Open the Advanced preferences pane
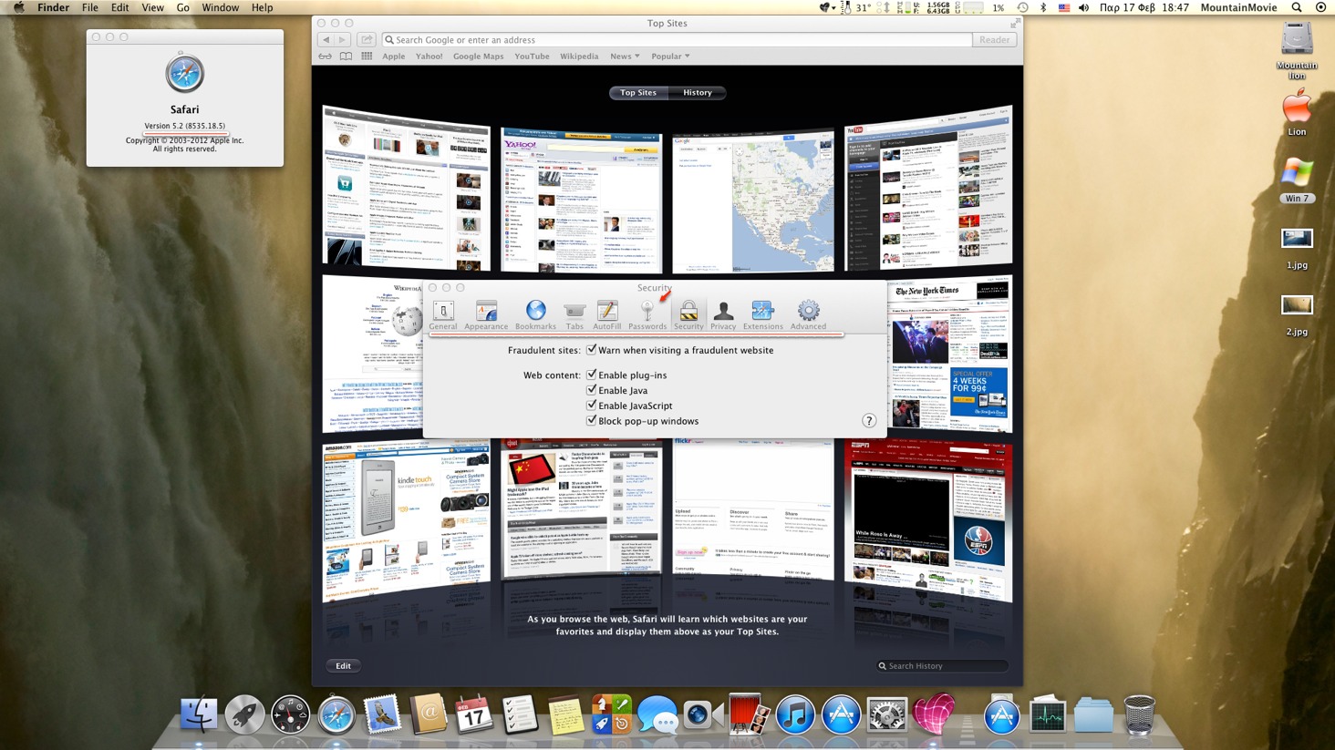The width and height of the screenshot is (1335, 750). click(808, 315)
